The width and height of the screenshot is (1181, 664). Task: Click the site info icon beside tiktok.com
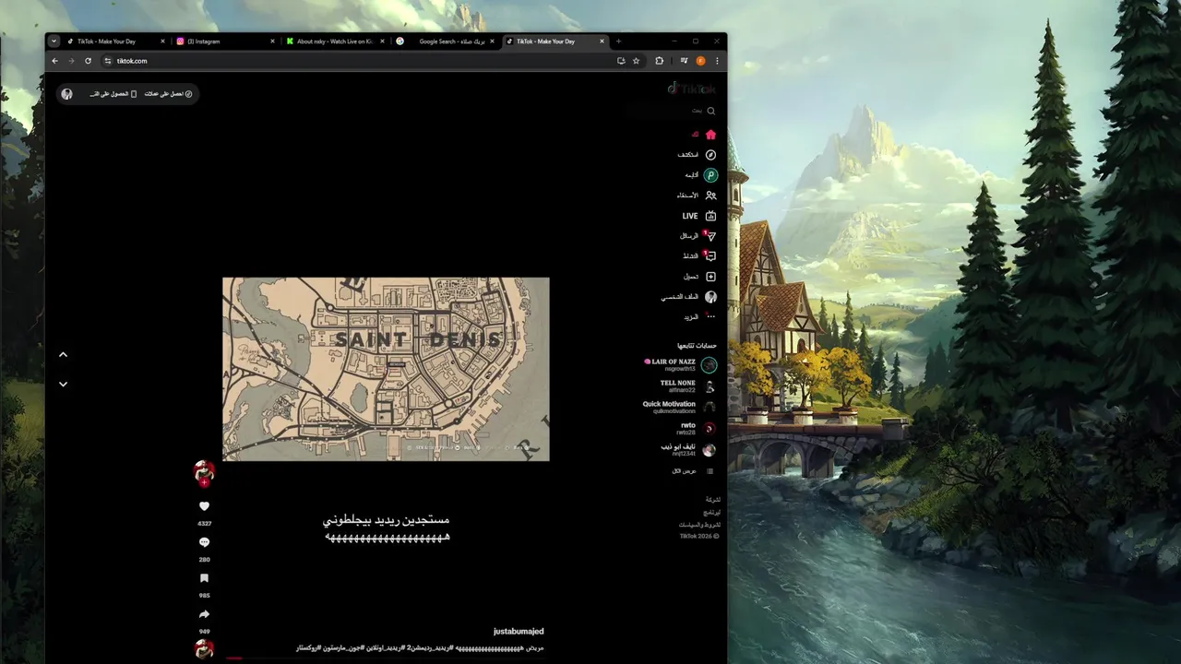tap(108, 61)
